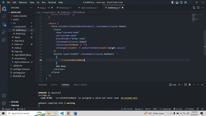
Task: Create a new terminal with plus icon
Action: 179,85
